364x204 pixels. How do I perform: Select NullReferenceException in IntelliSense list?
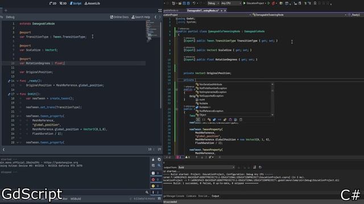tap(211, 111)
